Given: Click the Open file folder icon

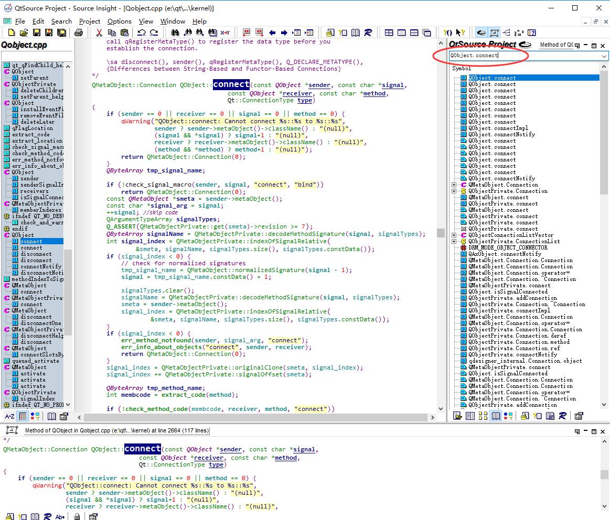Looking at the screenshot, I should 24,32.
